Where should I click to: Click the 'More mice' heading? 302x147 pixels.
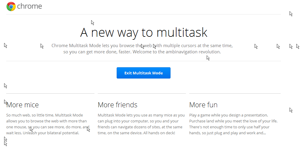pos(22,105)
